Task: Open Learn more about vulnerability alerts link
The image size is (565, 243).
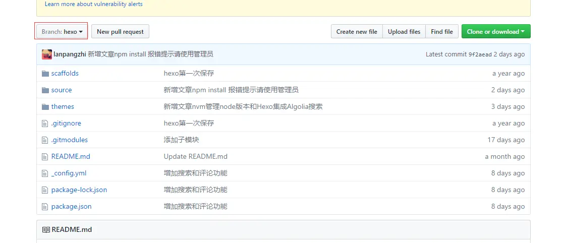Action: point(94,5)
